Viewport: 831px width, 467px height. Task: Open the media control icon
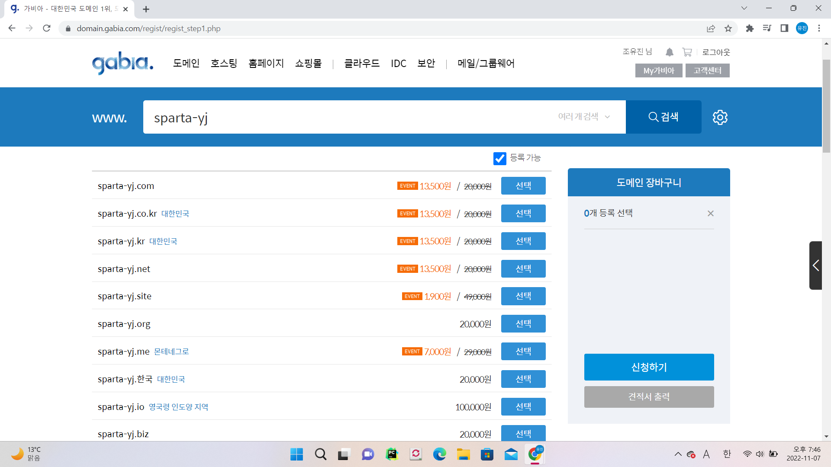[767, 29]
